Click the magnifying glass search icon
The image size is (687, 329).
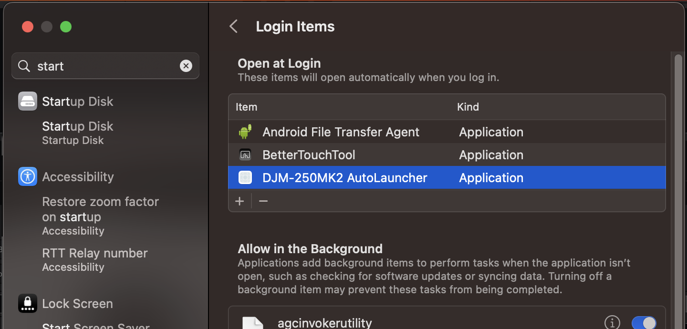click(24, 66)
